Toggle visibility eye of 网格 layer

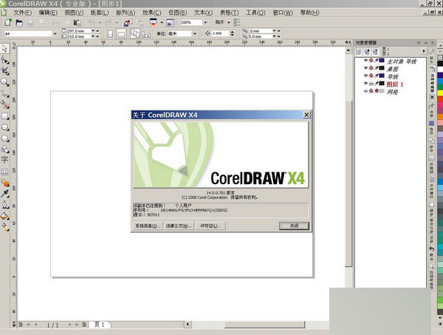(365, 91)
